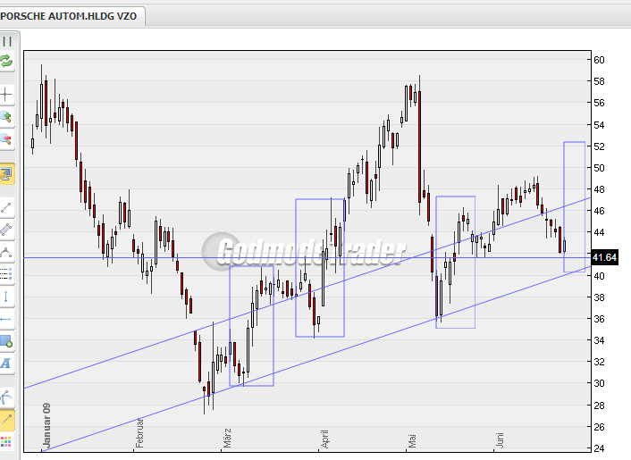Activate the zoom in magnifier tool

click(6, 117)
